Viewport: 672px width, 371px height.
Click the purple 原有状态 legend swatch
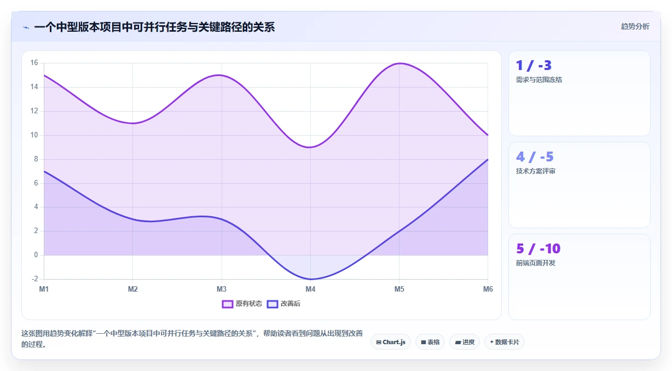228,304
